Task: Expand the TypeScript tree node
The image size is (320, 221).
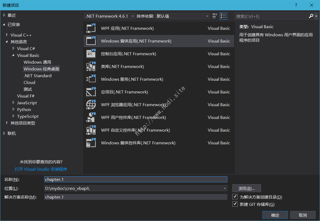Action: 14,116
